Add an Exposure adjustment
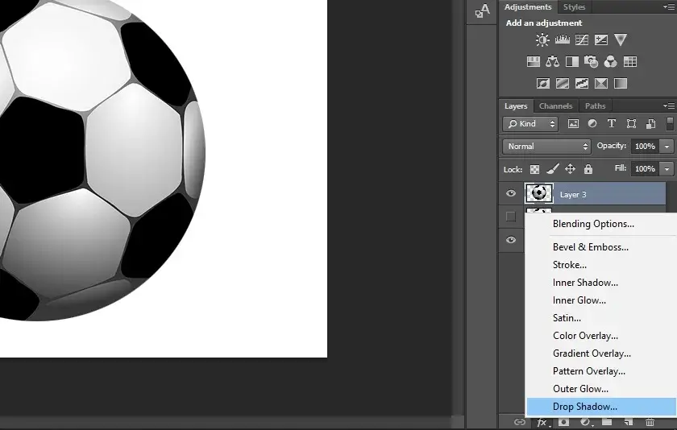The height and width of the screenshot is (430, 677). point(601,40)
